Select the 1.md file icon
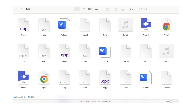This screenshot has width=185, height=107. click(x=105, y=25)
